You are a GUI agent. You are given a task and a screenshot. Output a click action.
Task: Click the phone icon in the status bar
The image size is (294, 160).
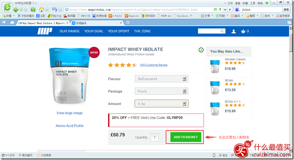tap(214, 155)
